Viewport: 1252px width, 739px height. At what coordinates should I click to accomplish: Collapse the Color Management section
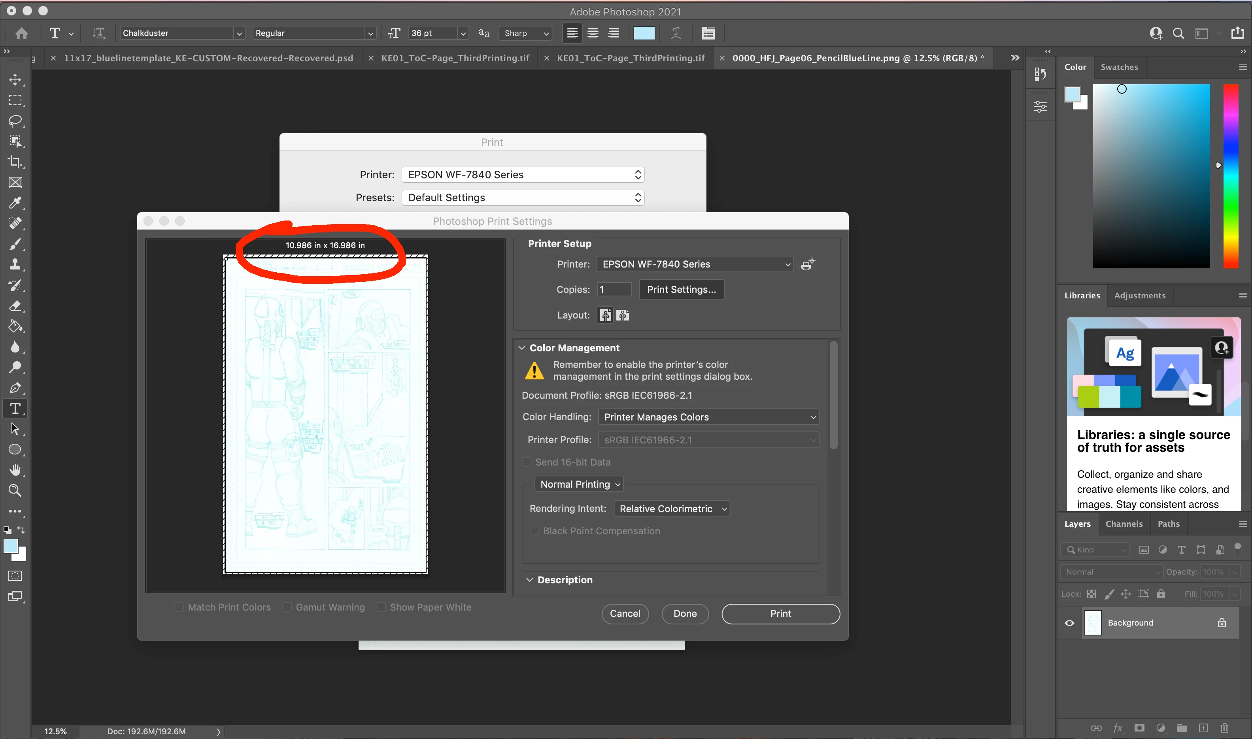pos(521,348)
